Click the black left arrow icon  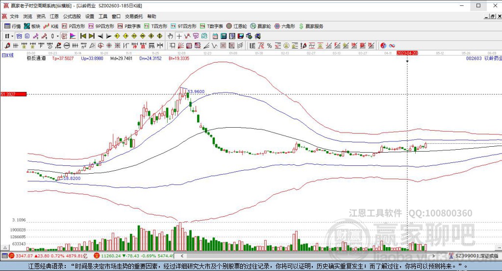(100, 36)
